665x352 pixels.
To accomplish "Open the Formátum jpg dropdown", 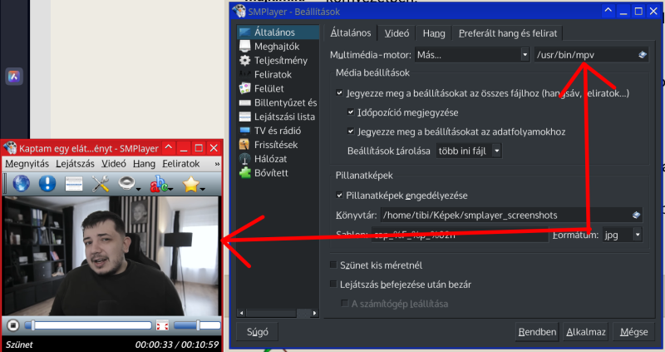I will pyautogui.click(x=622, y=235).
